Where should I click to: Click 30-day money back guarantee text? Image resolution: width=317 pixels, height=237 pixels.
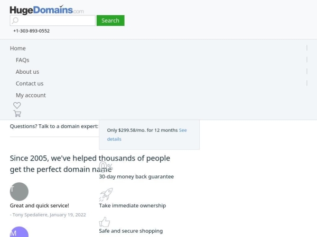point(136,176)
